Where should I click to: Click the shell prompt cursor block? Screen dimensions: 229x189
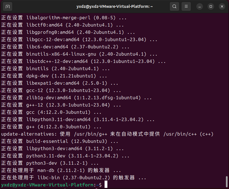(106, 184)
